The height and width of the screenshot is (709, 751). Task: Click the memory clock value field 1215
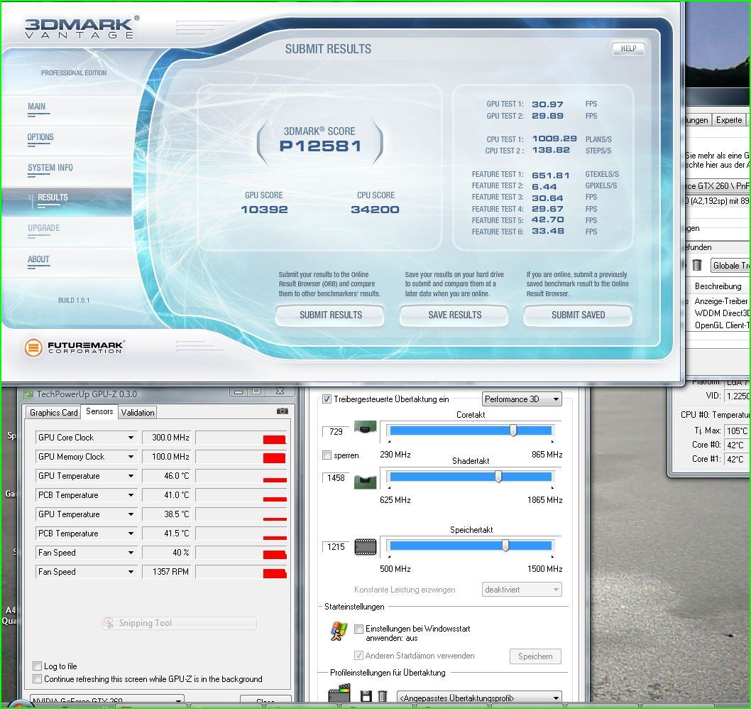[336, 546]
